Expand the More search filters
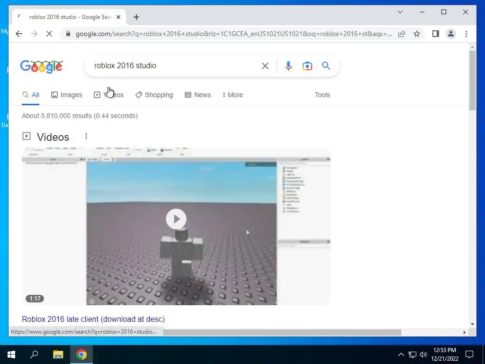 tap(233, 95)
